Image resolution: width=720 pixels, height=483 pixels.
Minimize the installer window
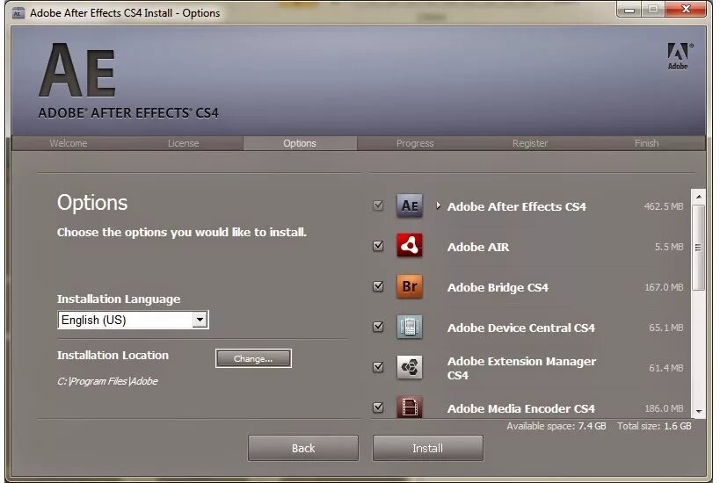629,9
